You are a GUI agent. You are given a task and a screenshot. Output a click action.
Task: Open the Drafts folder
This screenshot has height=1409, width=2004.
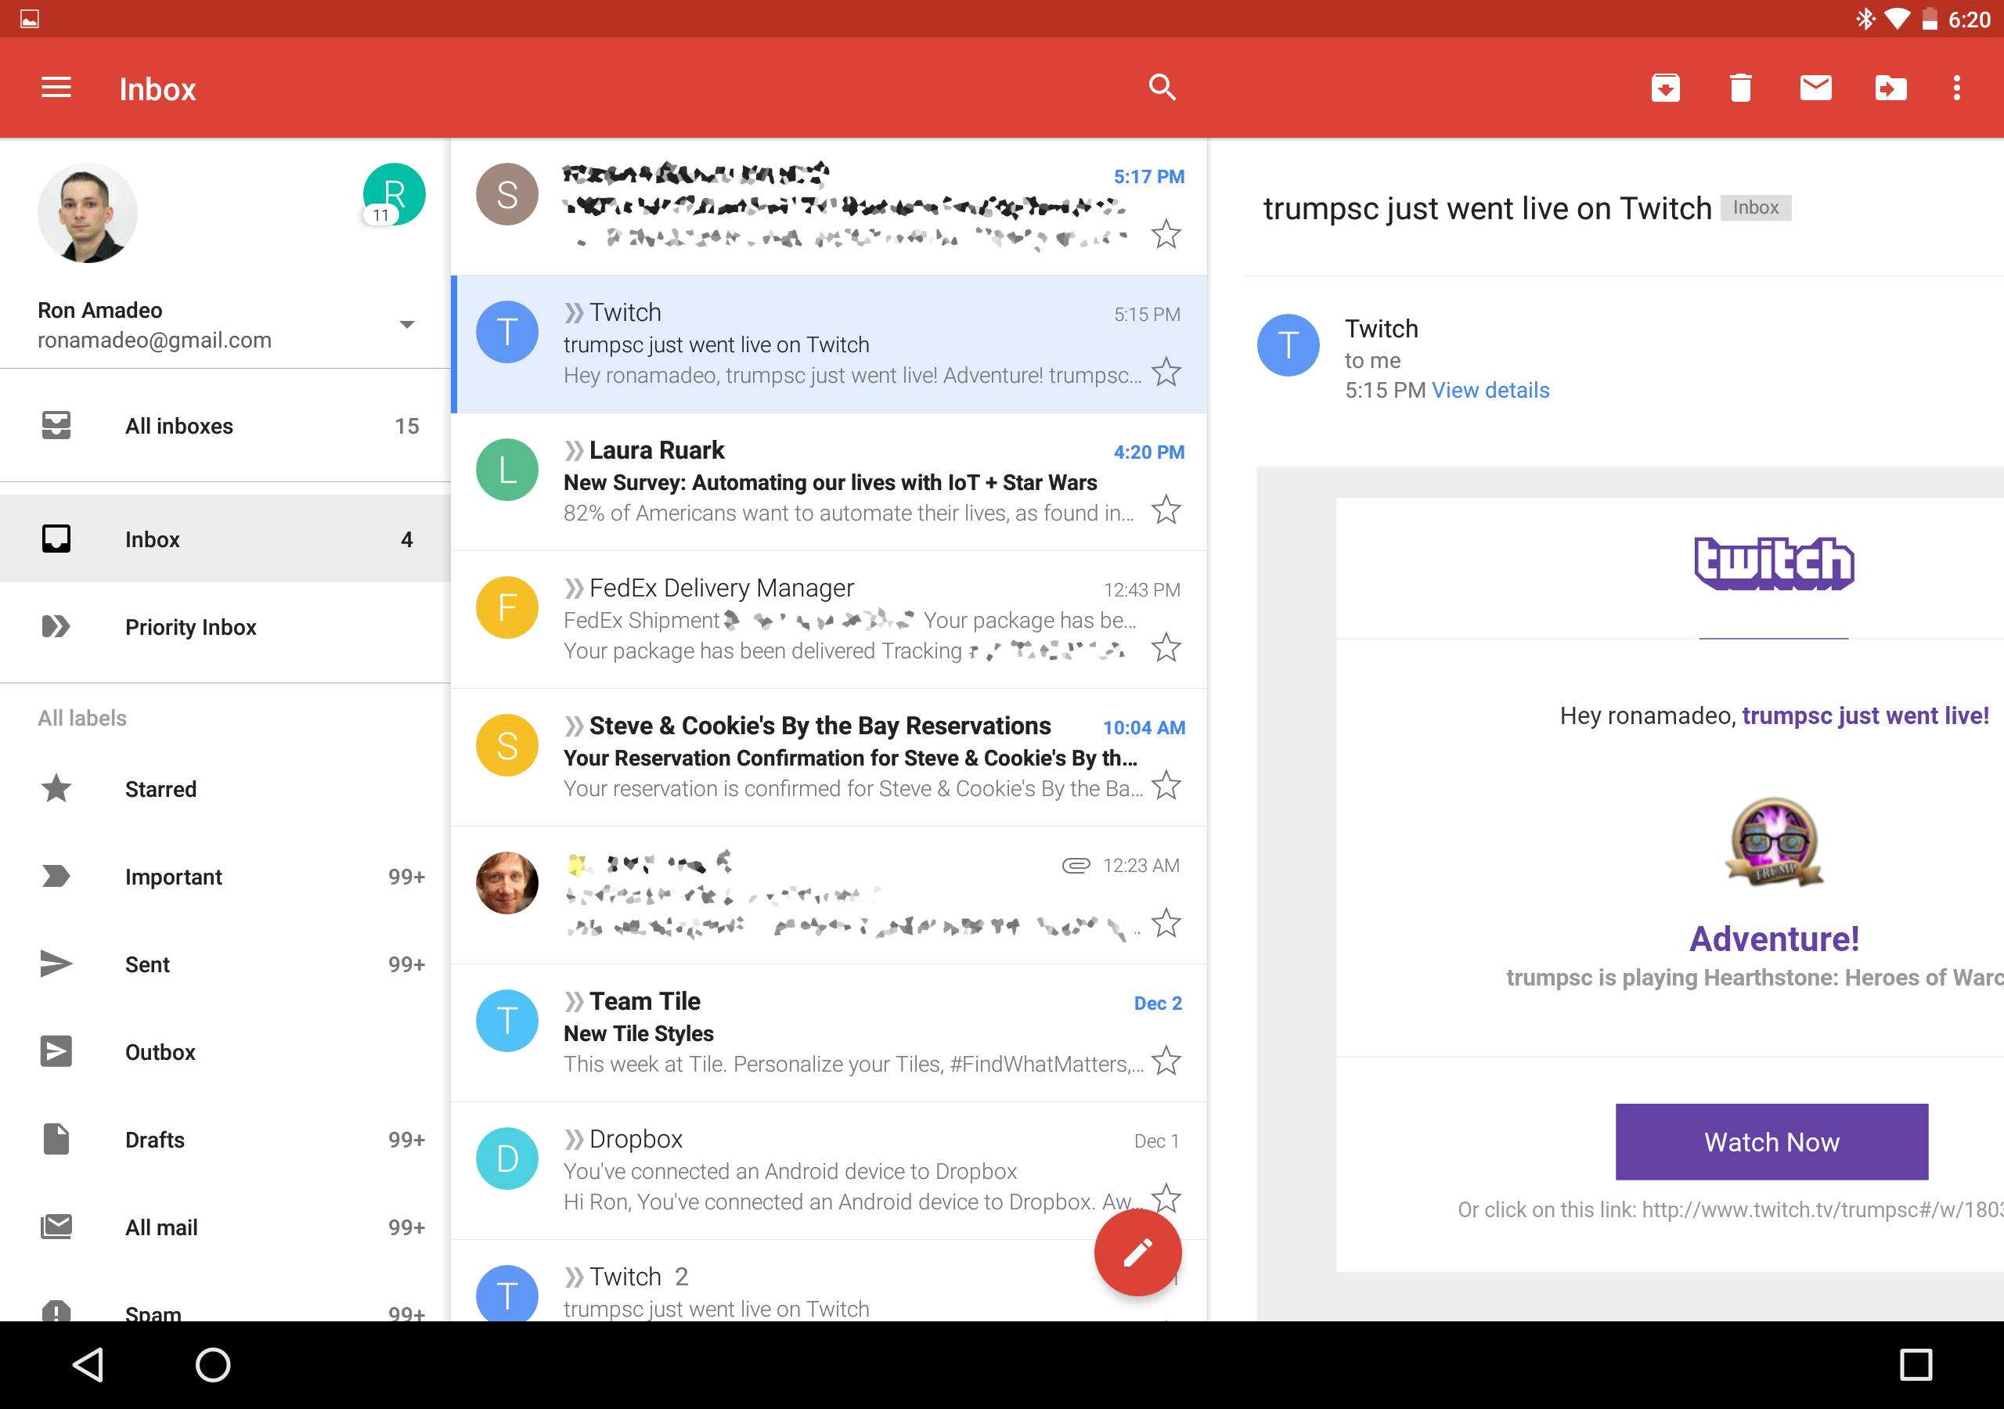[x=155, y=1141]
